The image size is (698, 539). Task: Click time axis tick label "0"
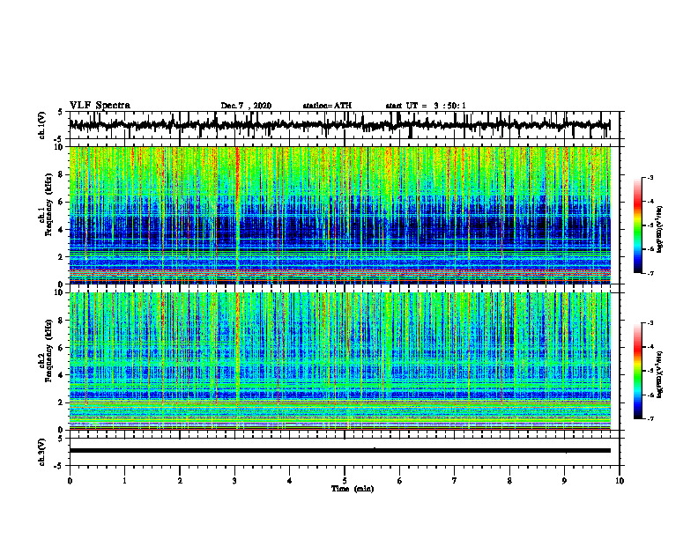pyautogui.click(x=70, y=481)
